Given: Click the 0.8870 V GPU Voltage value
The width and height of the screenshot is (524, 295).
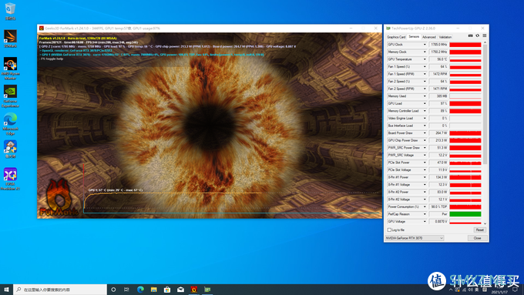Looking at the screenshot, I should (438, 222).
